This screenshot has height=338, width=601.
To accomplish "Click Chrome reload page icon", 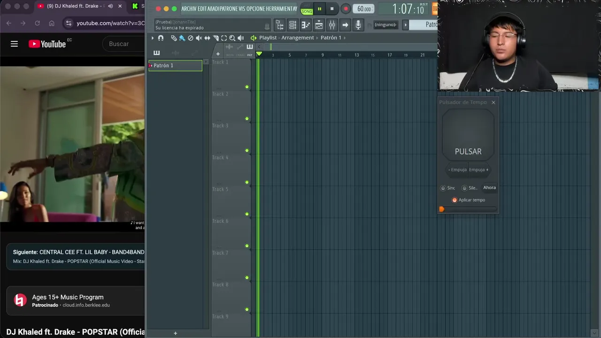I will [37, 23].
